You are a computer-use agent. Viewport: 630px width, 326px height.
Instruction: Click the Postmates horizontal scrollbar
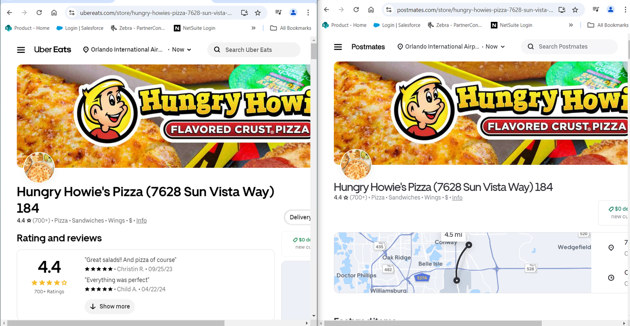pyautogui.click(x=433, y=323)
